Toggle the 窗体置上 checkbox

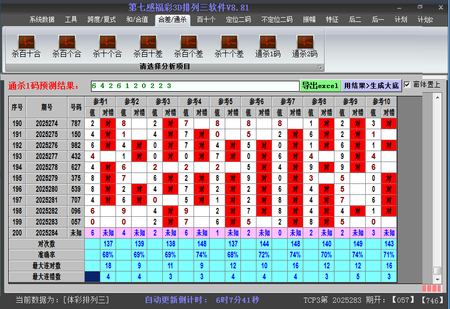coord(407,85)
